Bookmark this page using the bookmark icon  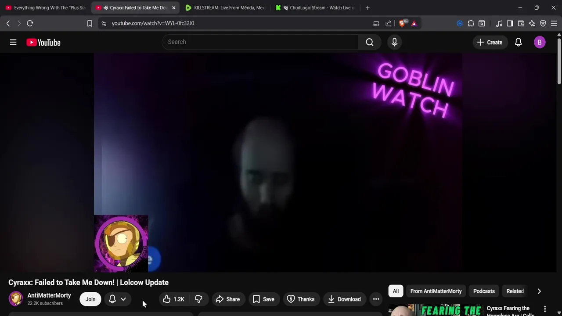[x=90, y=23]
